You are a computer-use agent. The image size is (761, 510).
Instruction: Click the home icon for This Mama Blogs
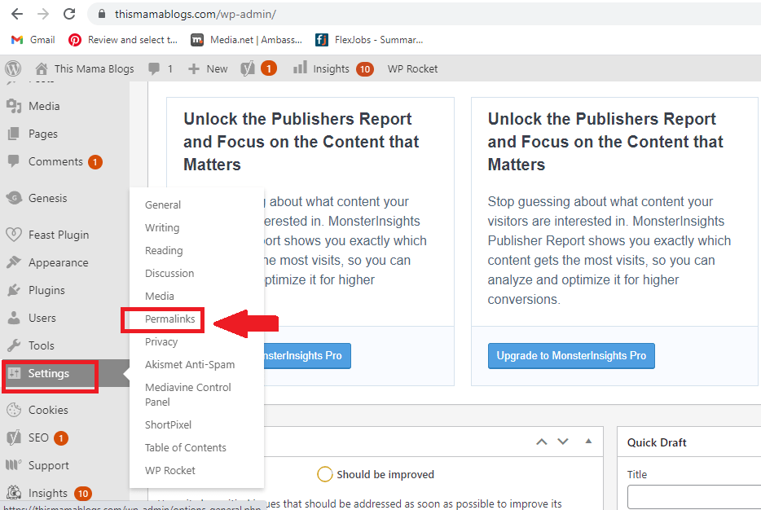pos(42,69)
